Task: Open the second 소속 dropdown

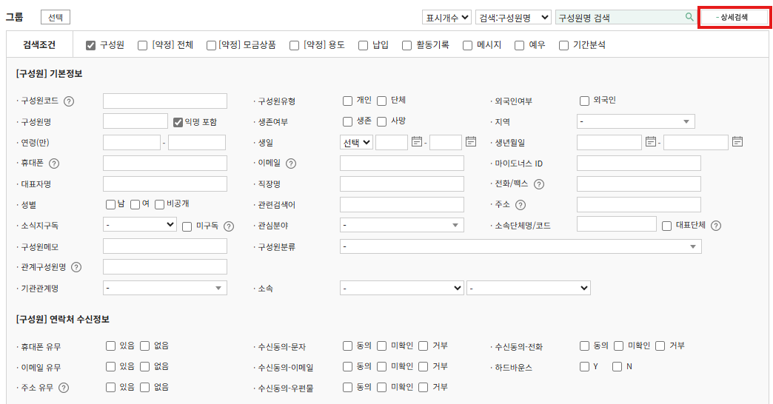Action: [529, 288]
